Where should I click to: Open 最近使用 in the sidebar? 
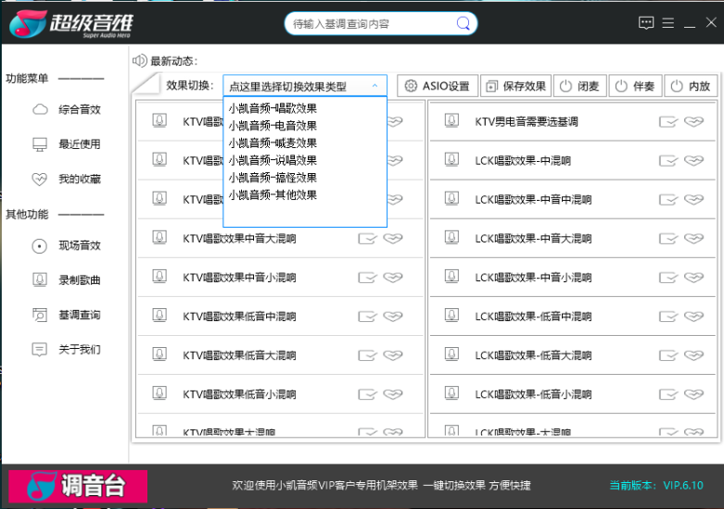tap(67, 144)
